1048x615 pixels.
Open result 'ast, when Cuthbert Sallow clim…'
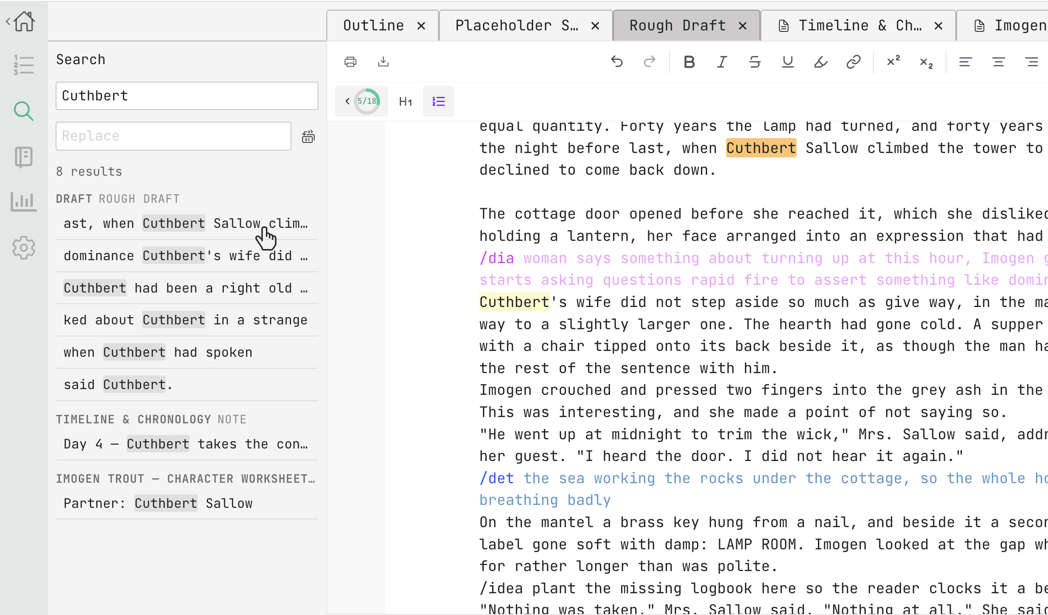pyautogui.click(x=187, y=224)
